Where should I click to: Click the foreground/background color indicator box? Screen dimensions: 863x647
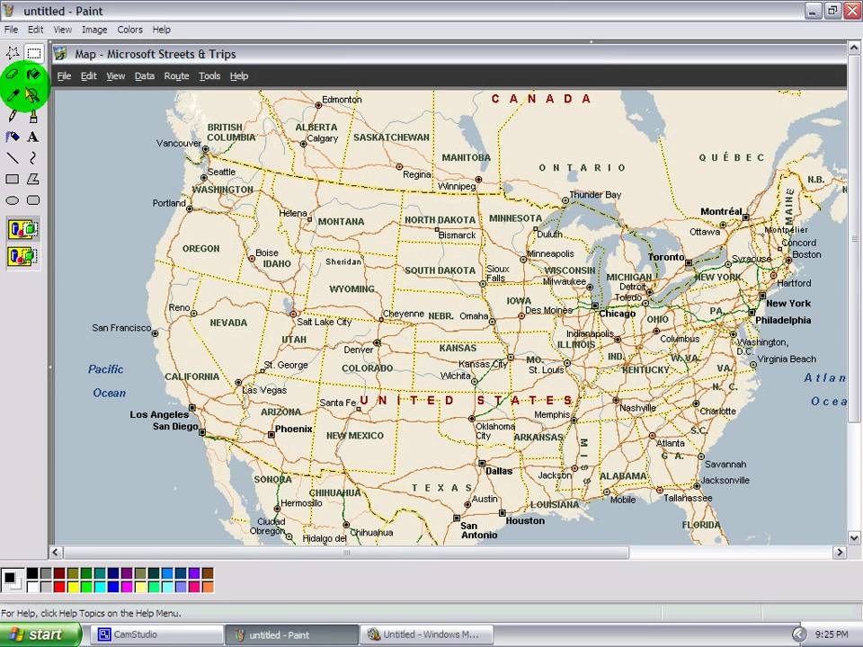coord(13,581)
